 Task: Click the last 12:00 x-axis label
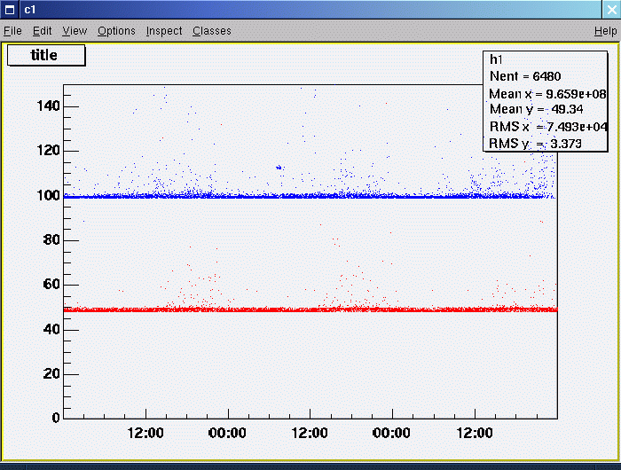click(475, 433)
